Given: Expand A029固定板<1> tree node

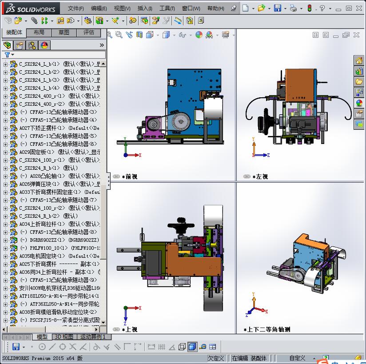Looking at the screenshot, I should pyautogui.click(x=5, y=152).
